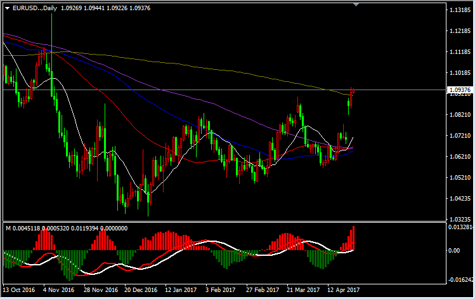Click the 27 Feb 2017 date label
Viewport: 475px width, 299px height.
[x=263, y=290]
